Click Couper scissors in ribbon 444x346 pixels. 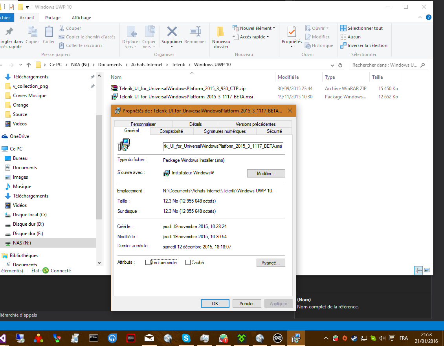(70, 28)
